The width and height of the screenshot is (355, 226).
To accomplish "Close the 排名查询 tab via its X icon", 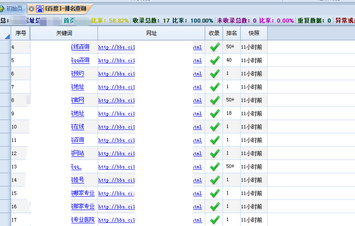I will pyautogui.click(x=31, y=9).
